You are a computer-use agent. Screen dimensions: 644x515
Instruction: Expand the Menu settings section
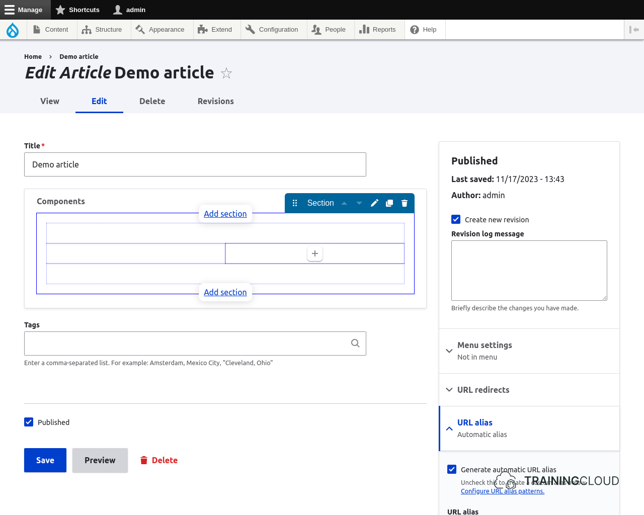[x=529, y=351]
